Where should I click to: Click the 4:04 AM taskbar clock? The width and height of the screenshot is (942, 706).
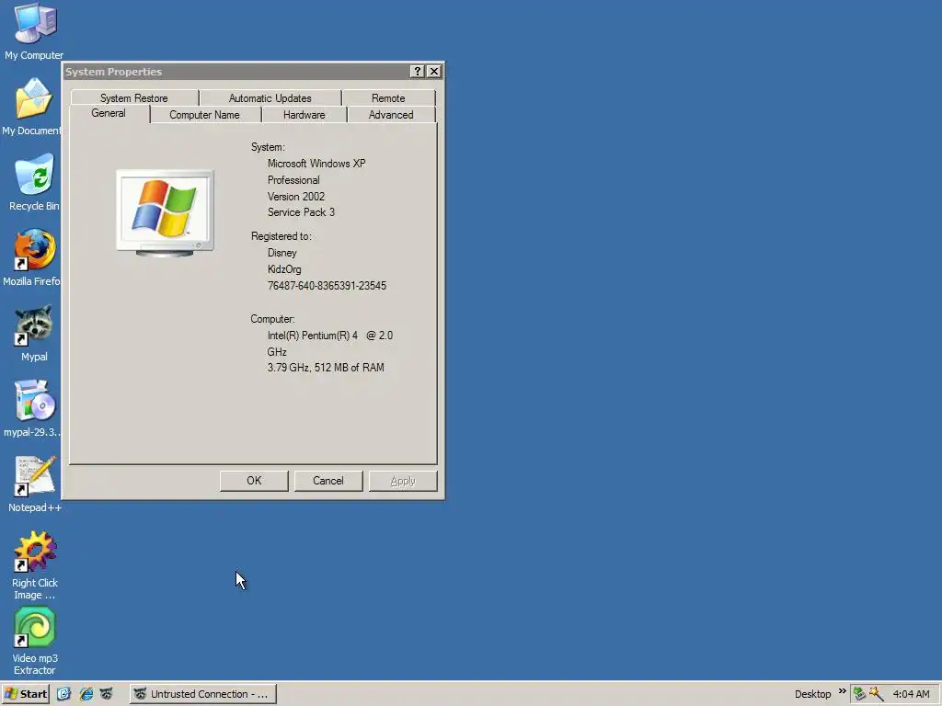911,694
